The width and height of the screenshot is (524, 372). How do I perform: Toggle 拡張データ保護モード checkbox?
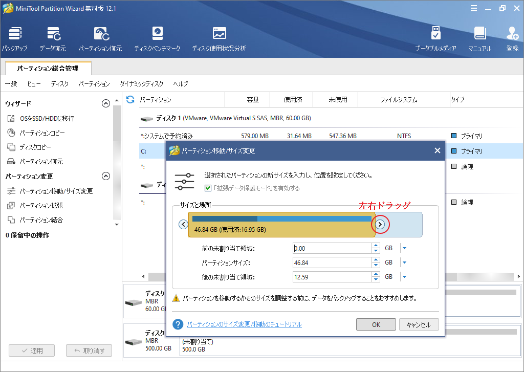pyautogui.click(x=208, y=188)
